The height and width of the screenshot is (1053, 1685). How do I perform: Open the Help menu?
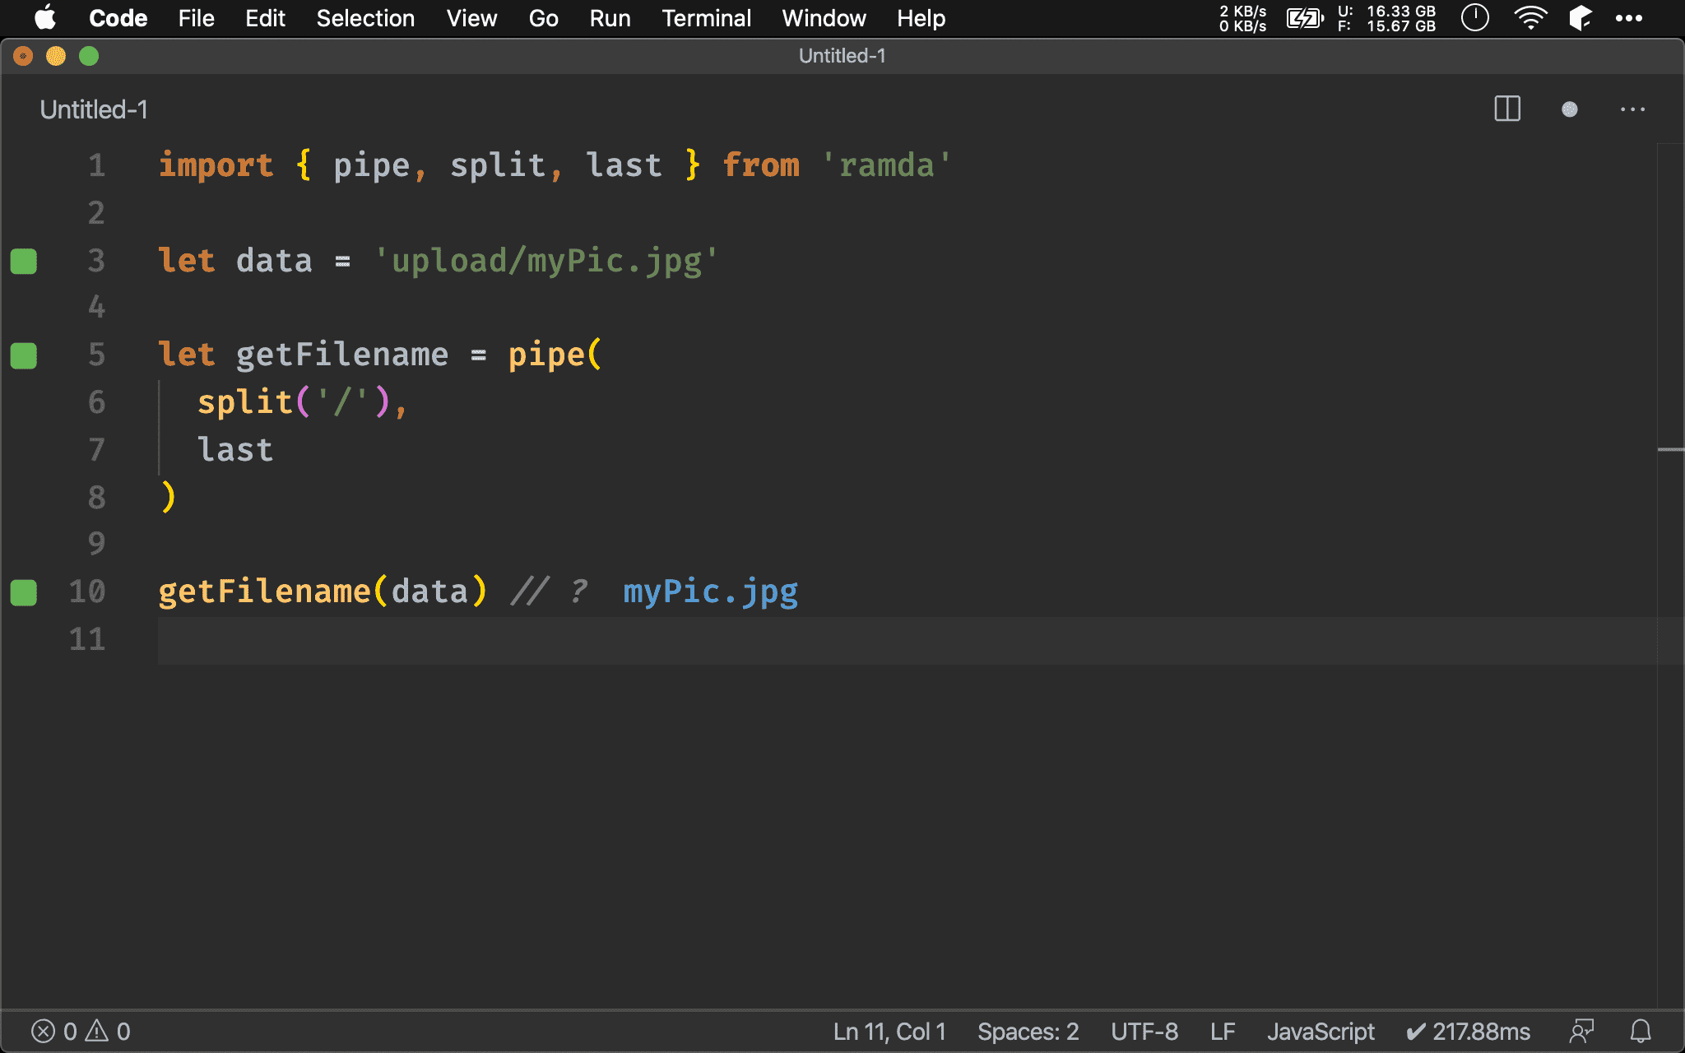[921, 18]
